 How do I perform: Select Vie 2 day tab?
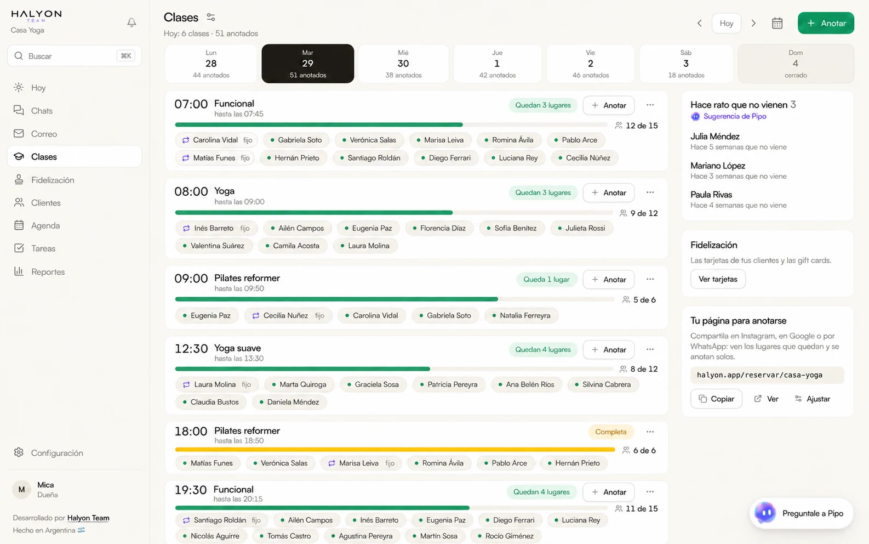tap(591, 64)
